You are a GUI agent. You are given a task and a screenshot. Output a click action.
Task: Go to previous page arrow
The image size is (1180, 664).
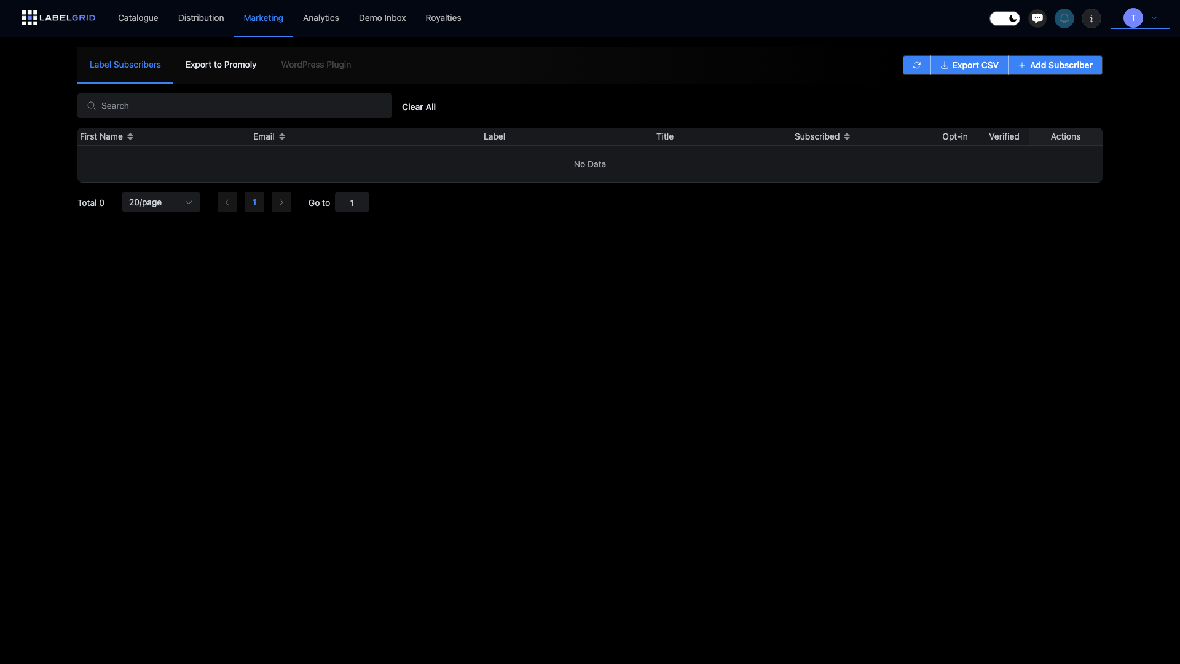click(x=227, y=202)
